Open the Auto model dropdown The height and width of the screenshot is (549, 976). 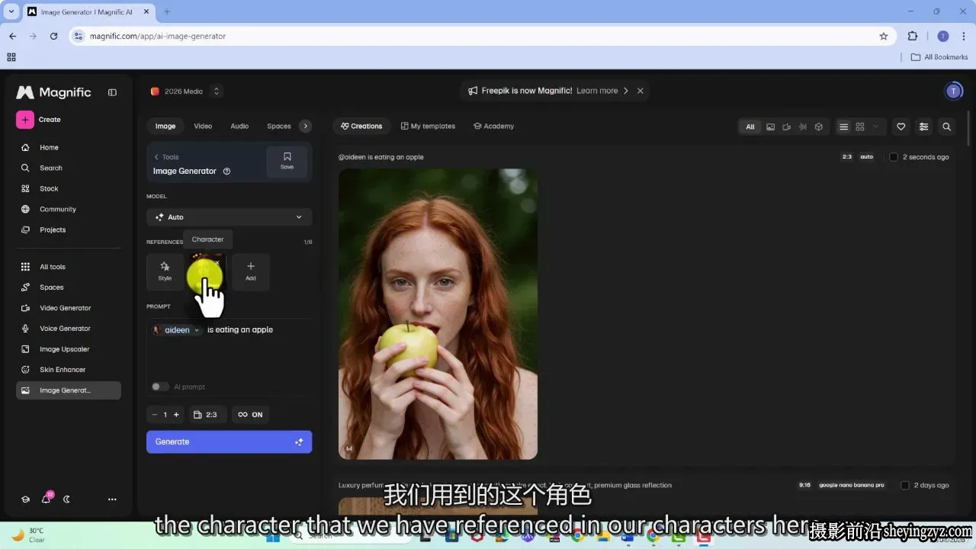coord(229,217)
